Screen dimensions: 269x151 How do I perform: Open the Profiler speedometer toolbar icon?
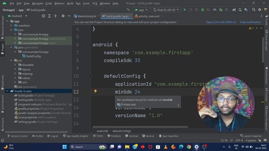(214, 10)
